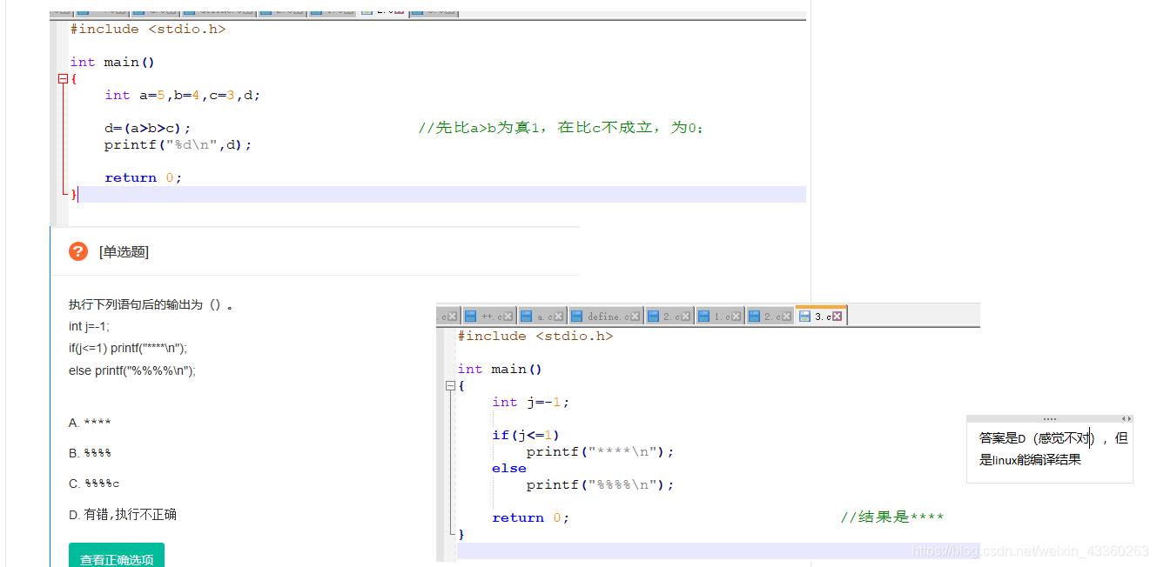Close the 3.c tab
Viewport: 1157px width, 567px height.
(x=837, y=317)
